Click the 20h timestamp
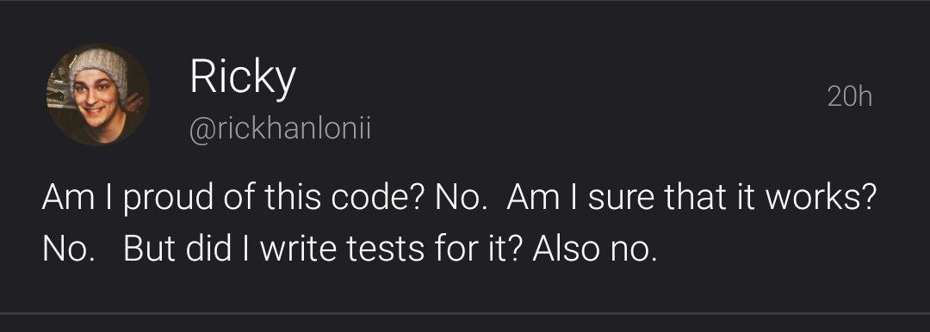930x332 pixels. click(x=850, y=96)
